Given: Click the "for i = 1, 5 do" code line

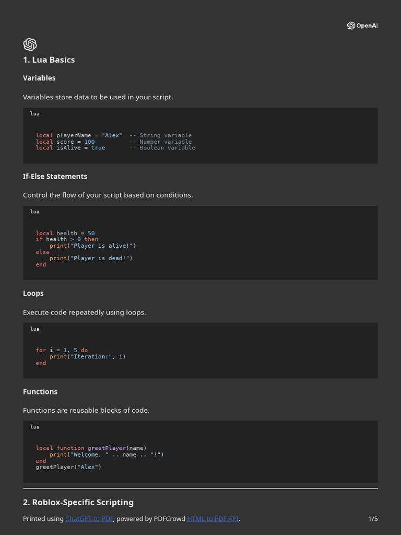Looking at the screenshot, I should (62, 350).
